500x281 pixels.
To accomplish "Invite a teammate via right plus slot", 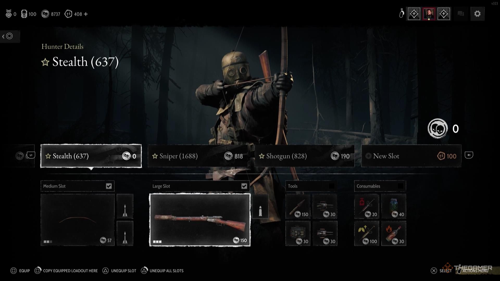I will pos(443,14).
